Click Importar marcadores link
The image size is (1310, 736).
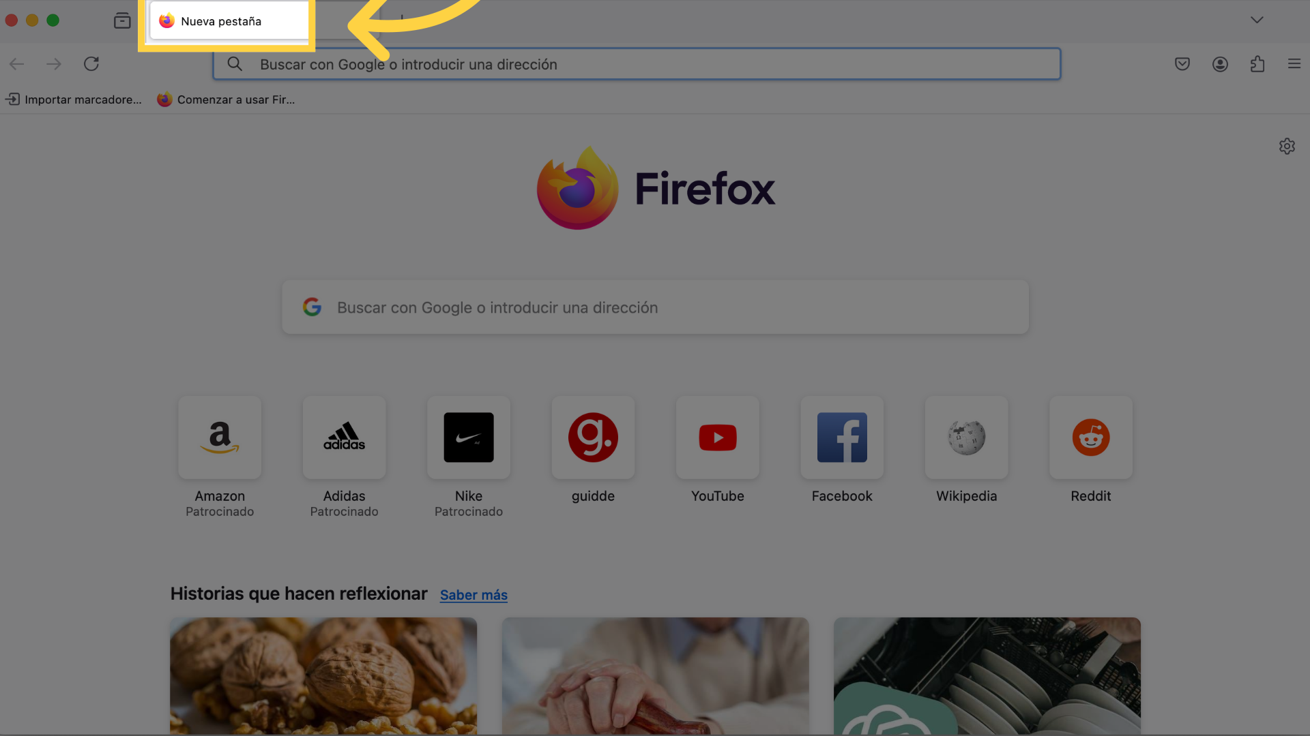pos(74,98)
